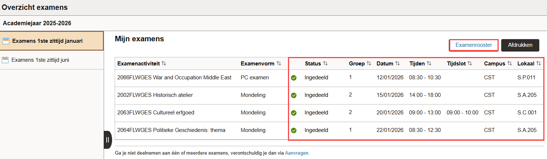This screenshot has height=159, width=547.
Task: Sort table by Datum column
Action: 397,64
